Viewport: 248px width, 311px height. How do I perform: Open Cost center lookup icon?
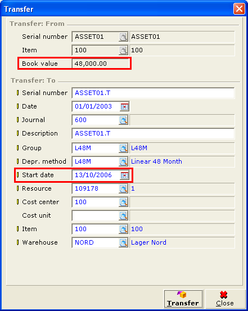click(123, 202)
